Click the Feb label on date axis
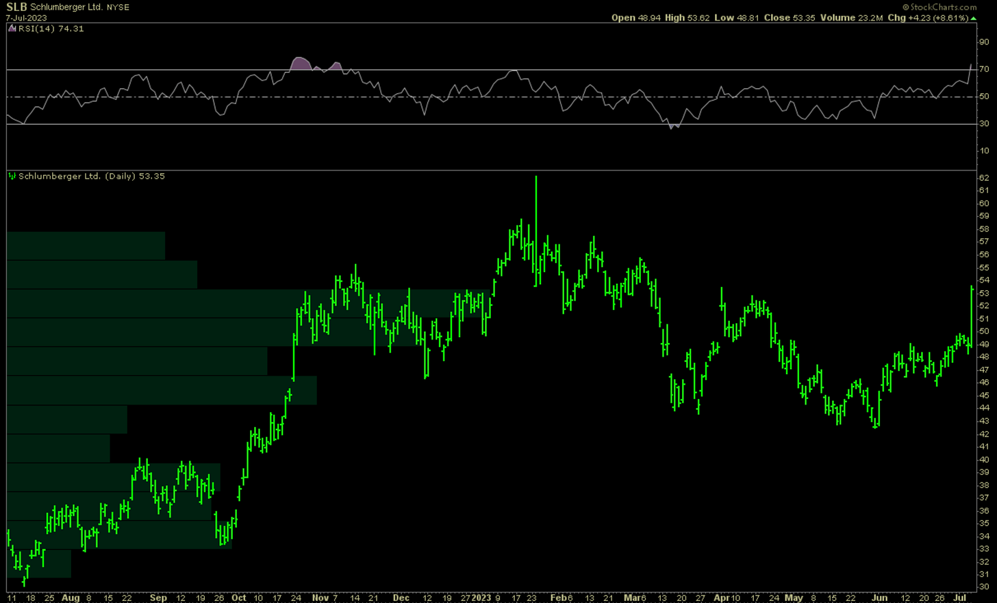 pyautogui.click(x=559, y=598)
